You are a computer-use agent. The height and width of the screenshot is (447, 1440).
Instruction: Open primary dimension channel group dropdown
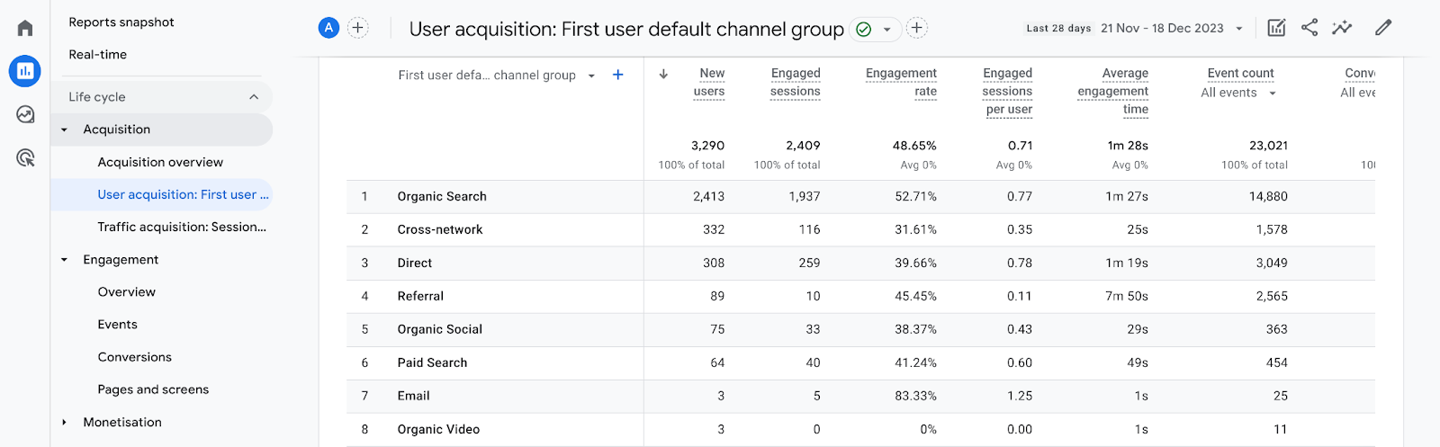coord(497,76)
